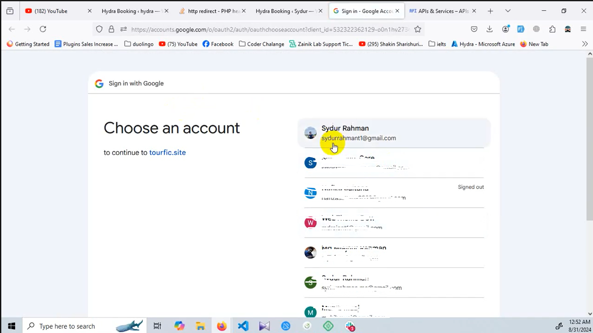Open Coder Chalange bookmark folder
This screenshot has height=333, width=593.
click(261, 44)
